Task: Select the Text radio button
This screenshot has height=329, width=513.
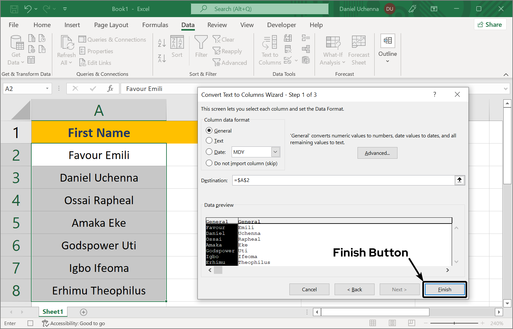Action: (209, 141)
